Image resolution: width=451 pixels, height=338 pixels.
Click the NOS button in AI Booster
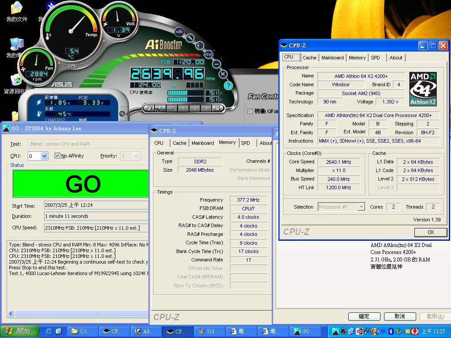(x=179, y=32)
